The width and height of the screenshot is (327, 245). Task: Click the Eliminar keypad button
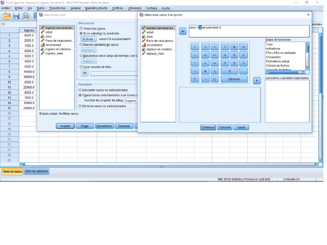234,79
